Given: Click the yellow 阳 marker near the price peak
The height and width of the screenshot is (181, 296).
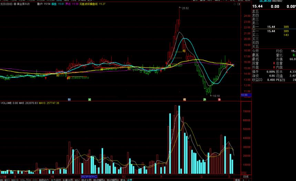Looking at the screenshot, I should [x=184, y=51].
